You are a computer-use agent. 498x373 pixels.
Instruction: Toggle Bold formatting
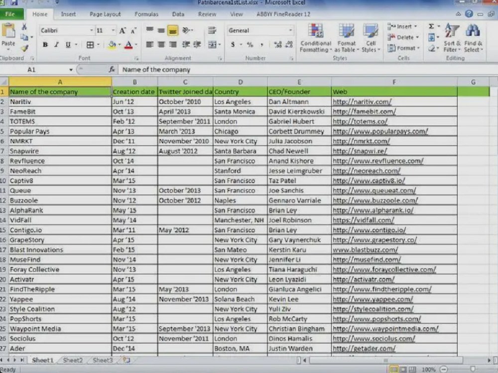pos(45,45)
